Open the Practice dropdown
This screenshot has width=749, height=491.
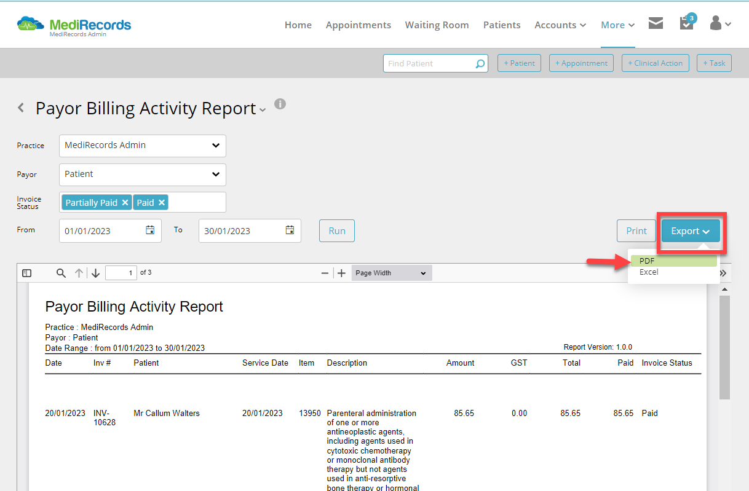click(x=143, y=146)
